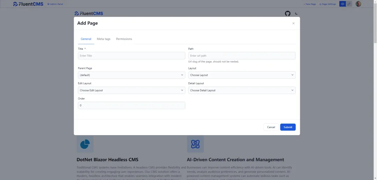Expand the Parent Page dropdown
377x180 pixels.
131,75
